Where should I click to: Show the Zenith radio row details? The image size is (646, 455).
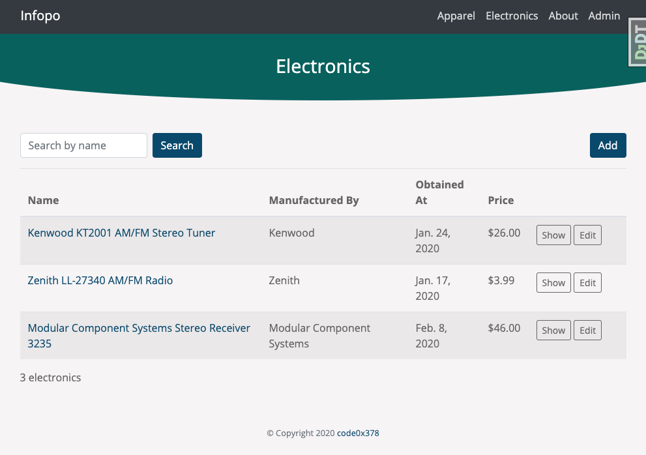point(553,283)
